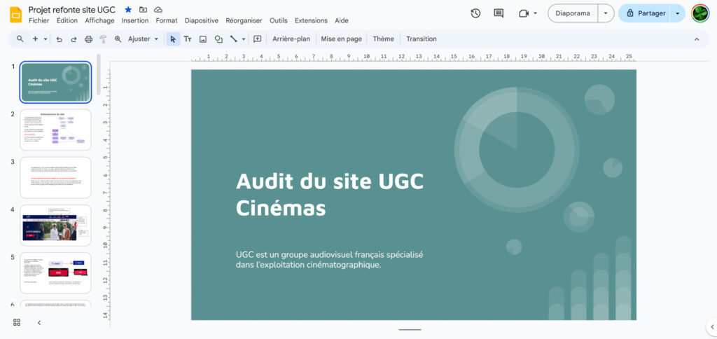Click the document title Projet refonte site UGC
The image size is (717, 339).
point(72,10)
